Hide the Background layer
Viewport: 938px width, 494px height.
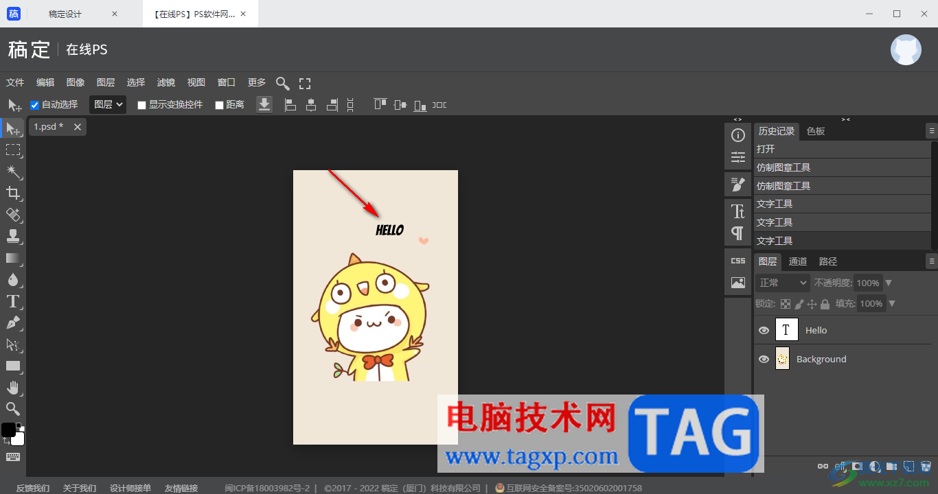pos(764,359)
